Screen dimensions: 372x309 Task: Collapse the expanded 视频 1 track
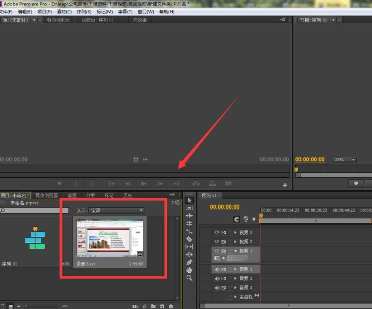pos(235,250)
